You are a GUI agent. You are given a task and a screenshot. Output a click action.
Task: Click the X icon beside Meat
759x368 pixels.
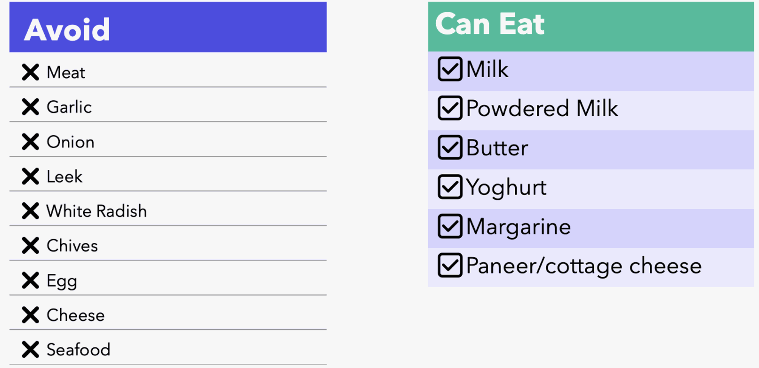pos(31,72)
